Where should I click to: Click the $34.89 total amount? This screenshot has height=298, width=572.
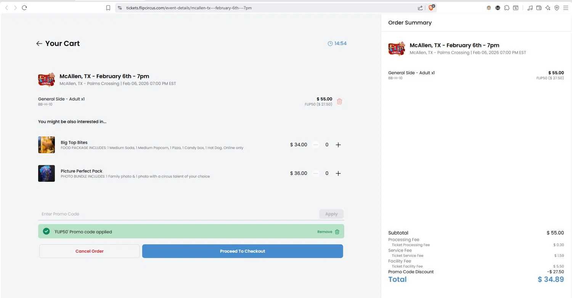click(551, 279)
